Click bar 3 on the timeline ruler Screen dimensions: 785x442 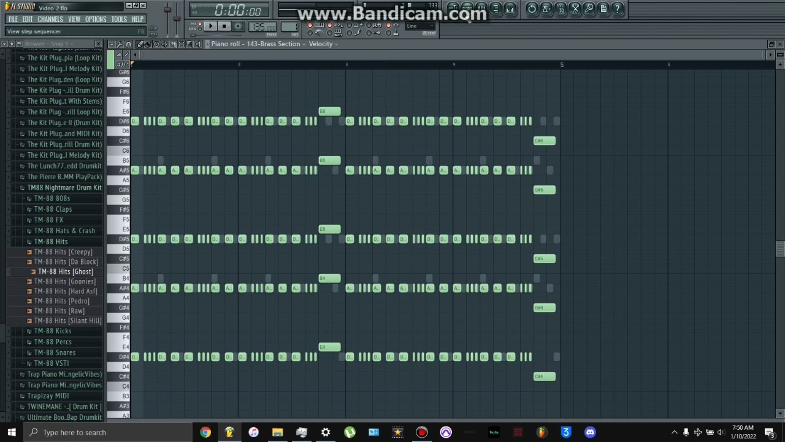[x=347, y=64]
